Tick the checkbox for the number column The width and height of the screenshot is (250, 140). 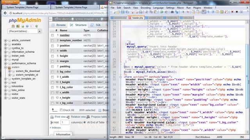52,35
